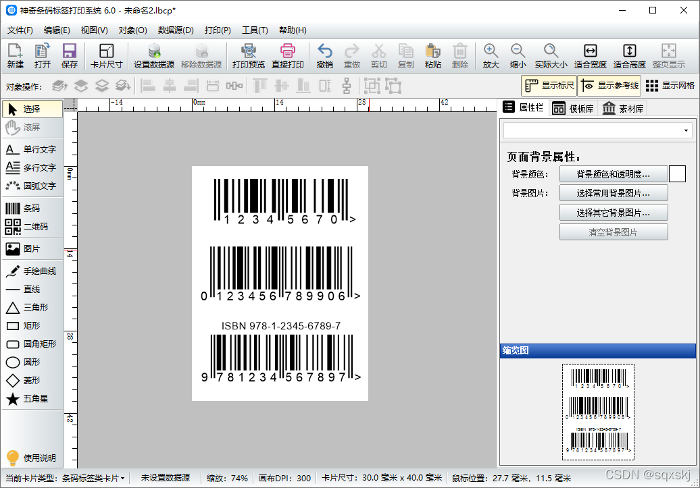The width and height of the screenshot is (700, 488).
Task: Click 设置数据源 data source icon
Action: coord(154,56)
